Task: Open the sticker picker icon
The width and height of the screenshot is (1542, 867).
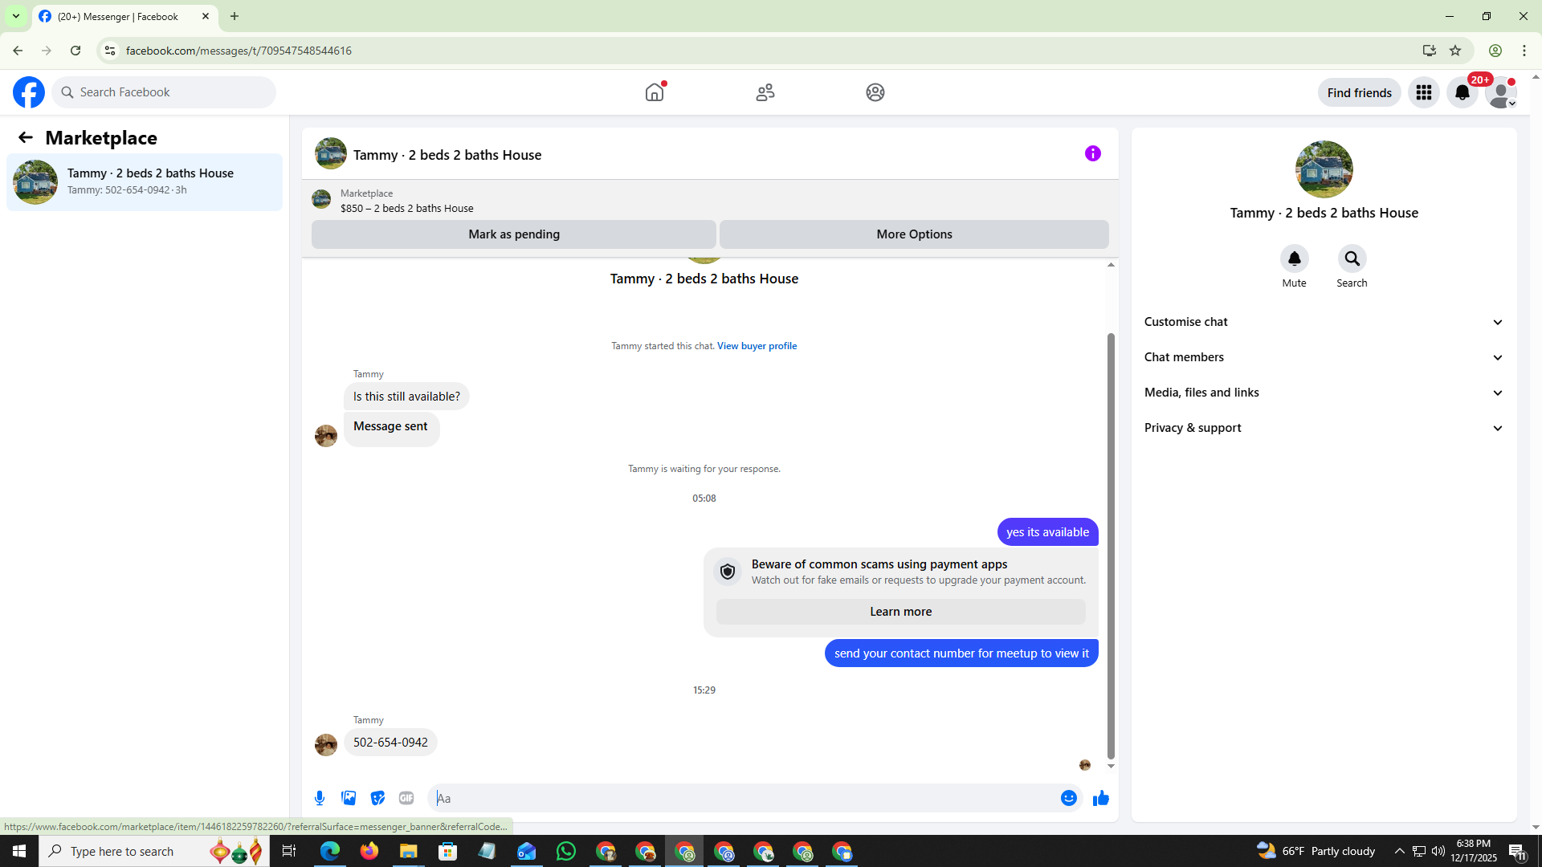Action: point(377,798)
